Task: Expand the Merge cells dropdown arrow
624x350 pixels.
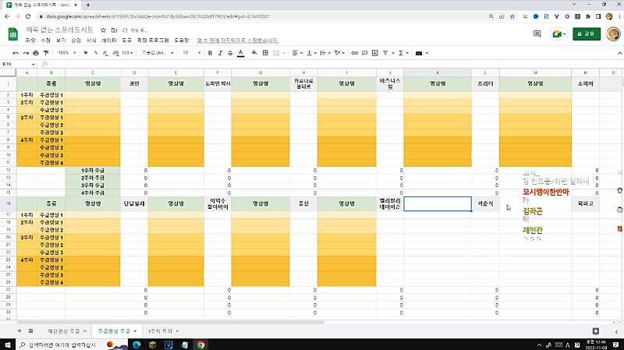Action: click(284, 53)
